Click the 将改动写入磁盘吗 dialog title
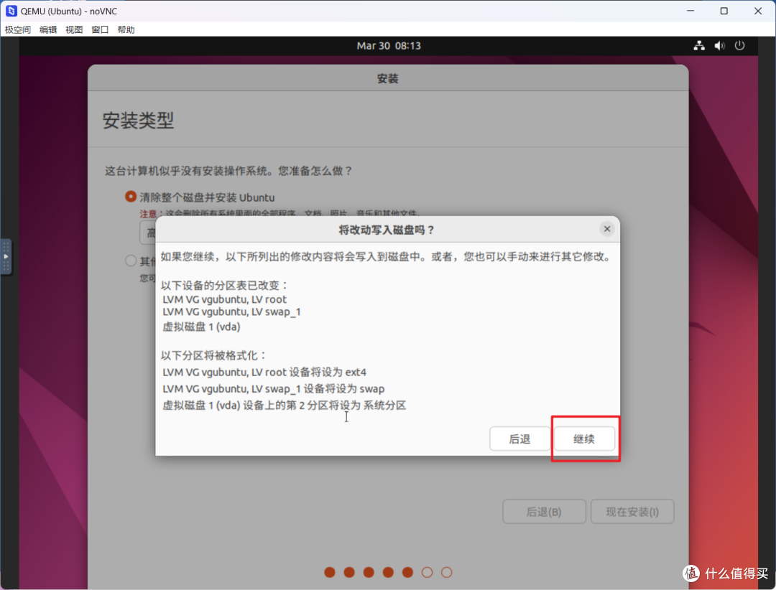 (x=386, y=230)
